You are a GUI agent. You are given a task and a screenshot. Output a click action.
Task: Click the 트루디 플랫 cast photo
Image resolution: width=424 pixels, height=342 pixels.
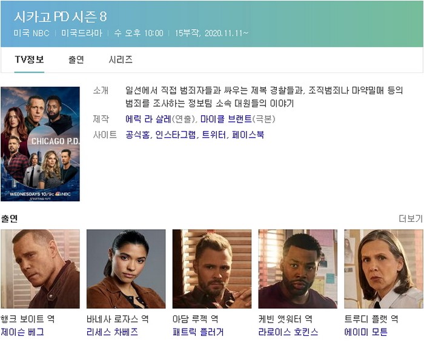(x=383, y=269)
